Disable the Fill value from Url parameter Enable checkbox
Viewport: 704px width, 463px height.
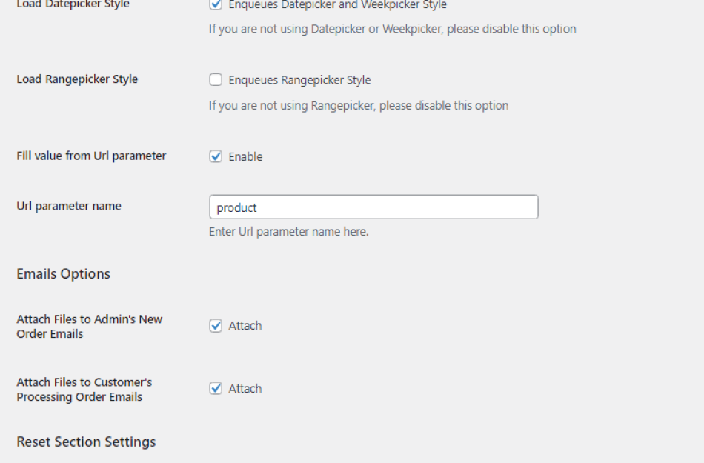[x=214, y=156]
